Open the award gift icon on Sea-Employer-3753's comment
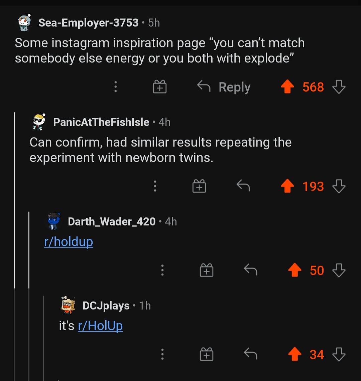Screen dimensions: 361x381 pos(159,87)
